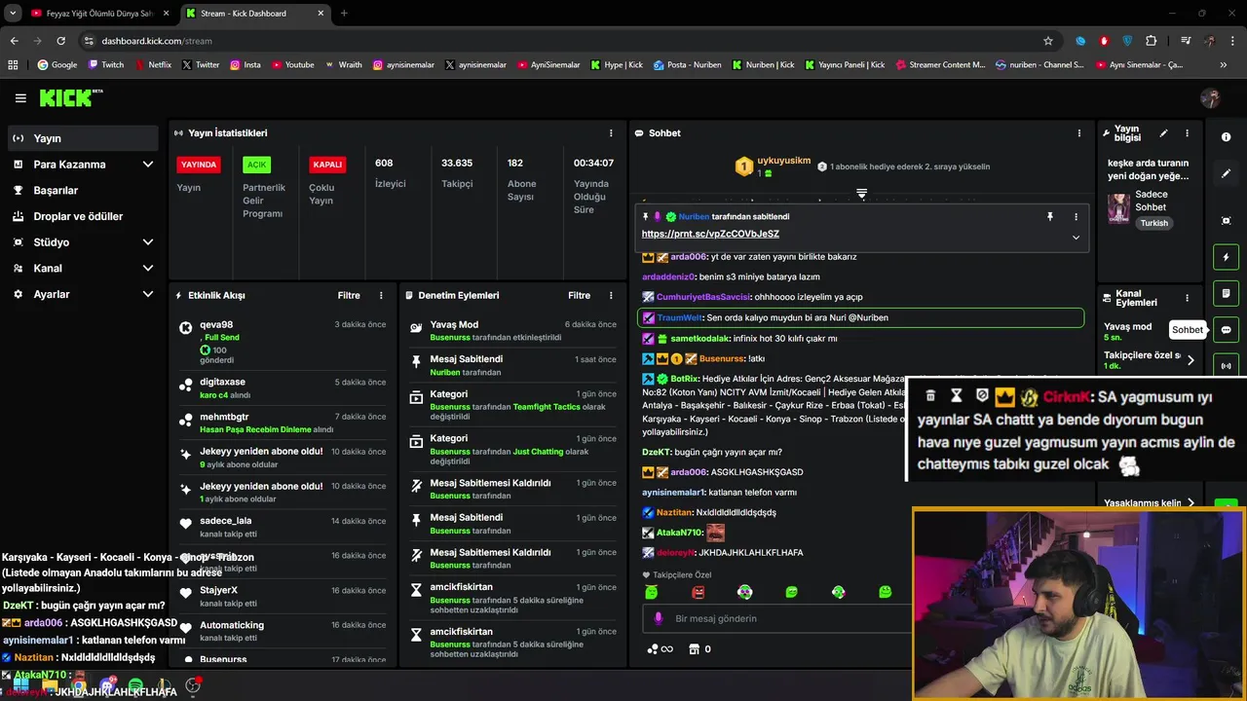Open Filtre in Denetim Eylemleri

pos(579,295)
